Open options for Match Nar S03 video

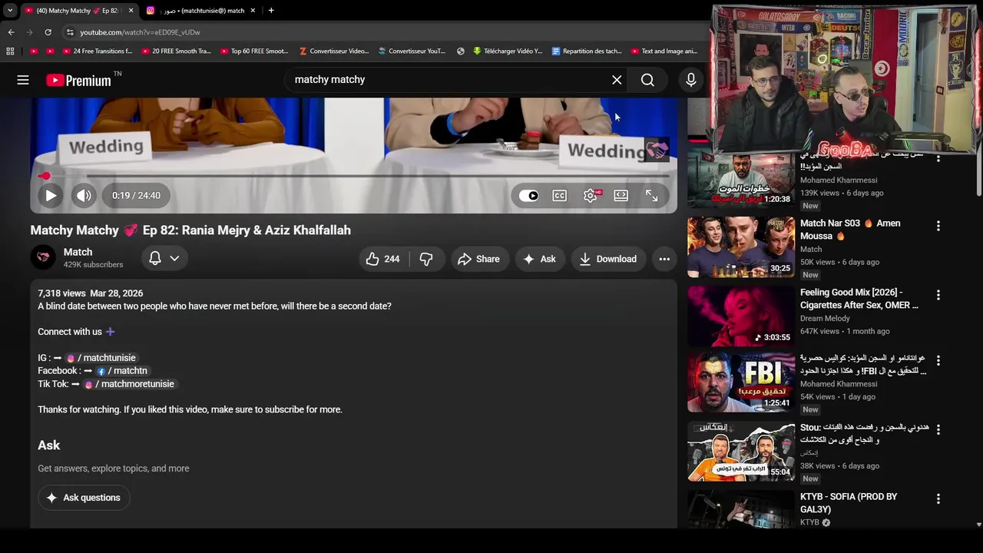(x=938, y=226)
